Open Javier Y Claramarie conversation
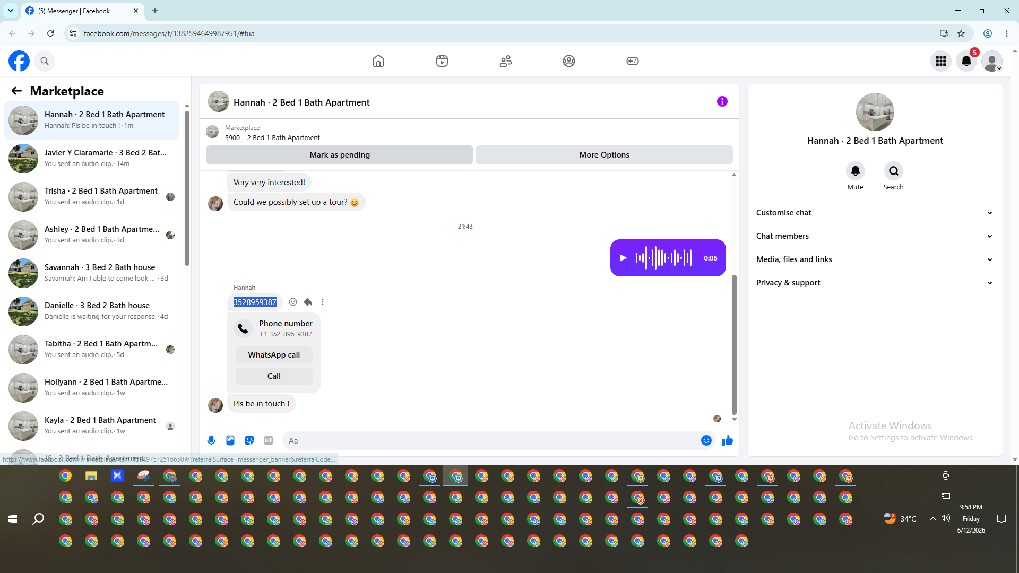This screenshot has width=1019, height=573. coord(91,158)
